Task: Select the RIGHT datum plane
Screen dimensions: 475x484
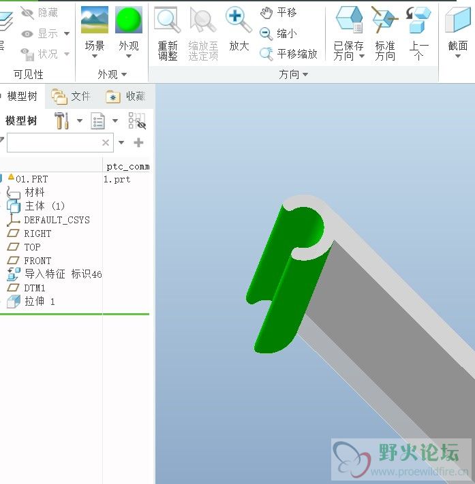Action: [x=37, y=233]
